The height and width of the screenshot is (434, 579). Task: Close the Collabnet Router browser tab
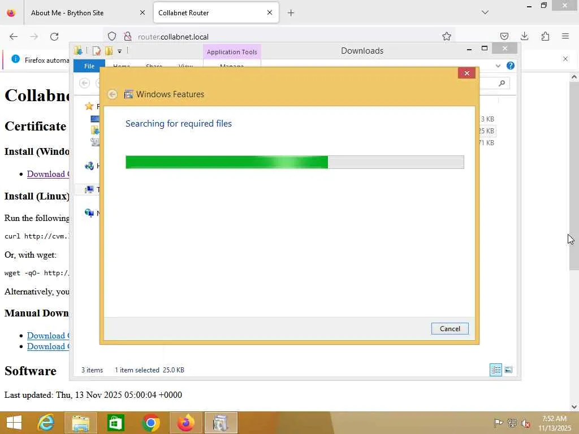point(270,12)
